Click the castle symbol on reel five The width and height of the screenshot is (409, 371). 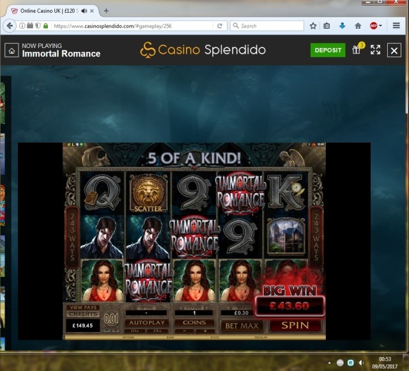(286, 236)
